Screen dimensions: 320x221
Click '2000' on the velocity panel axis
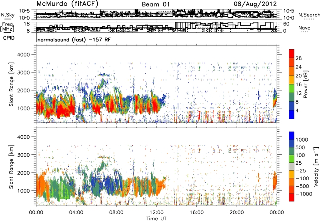[23, 173]
